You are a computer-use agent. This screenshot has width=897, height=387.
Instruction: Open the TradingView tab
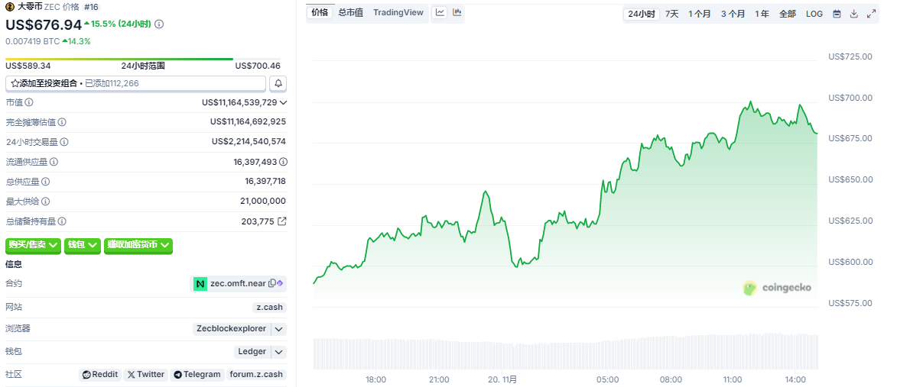pyautogui.click(x=398, y=12)
